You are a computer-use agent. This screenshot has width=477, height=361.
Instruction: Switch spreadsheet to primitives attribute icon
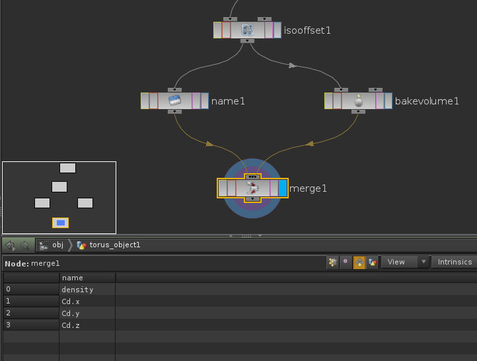pyautogui.click(x=359, y=262)
